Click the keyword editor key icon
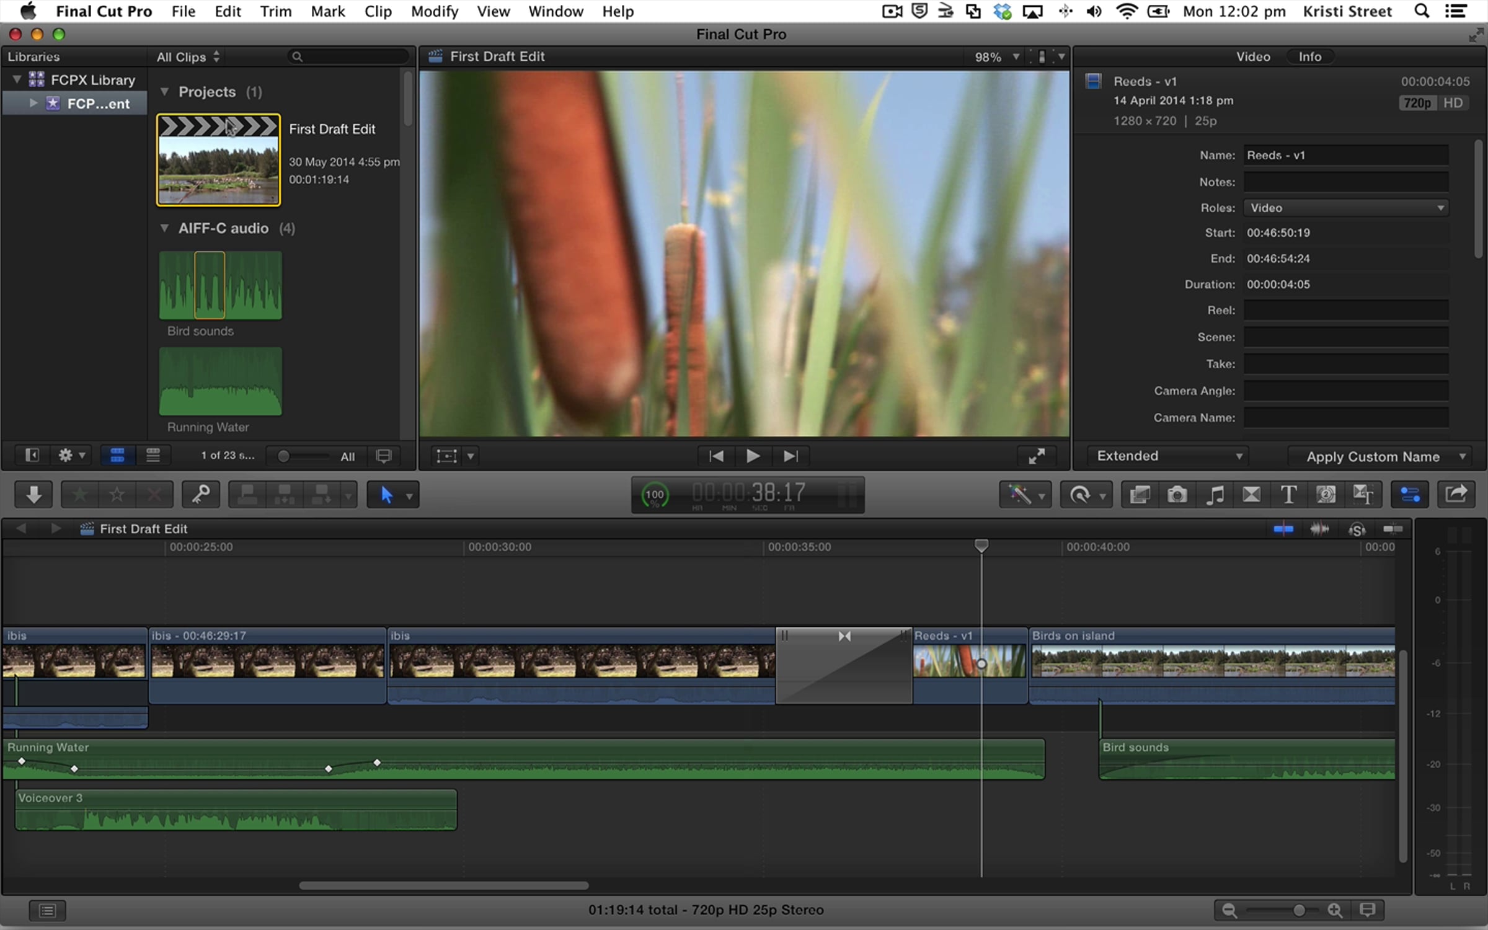Viewport: 1488px width, 930px height. pos(200,494)
